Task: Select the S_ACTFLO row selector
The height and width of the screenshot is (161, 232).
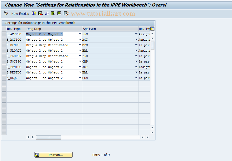Action: point(4,34)
